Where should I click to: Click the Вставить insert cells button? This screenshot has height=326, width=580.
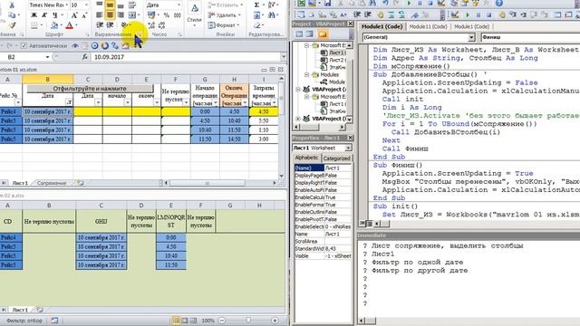pyautogui.click(x=226, y=5)
